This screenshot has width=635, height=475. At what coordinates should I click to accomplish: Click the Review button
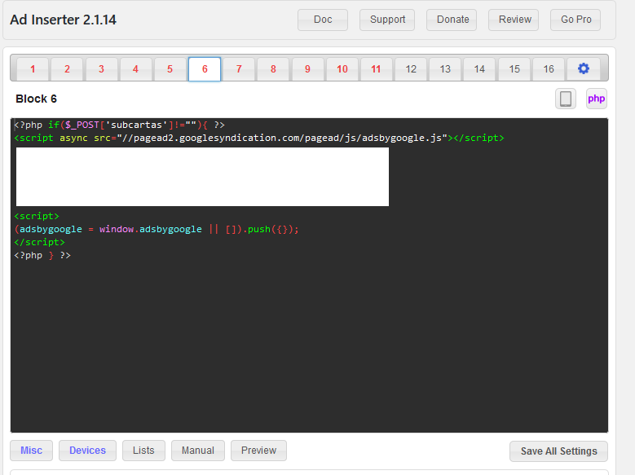pyautogui.click(x=514, y=20)
